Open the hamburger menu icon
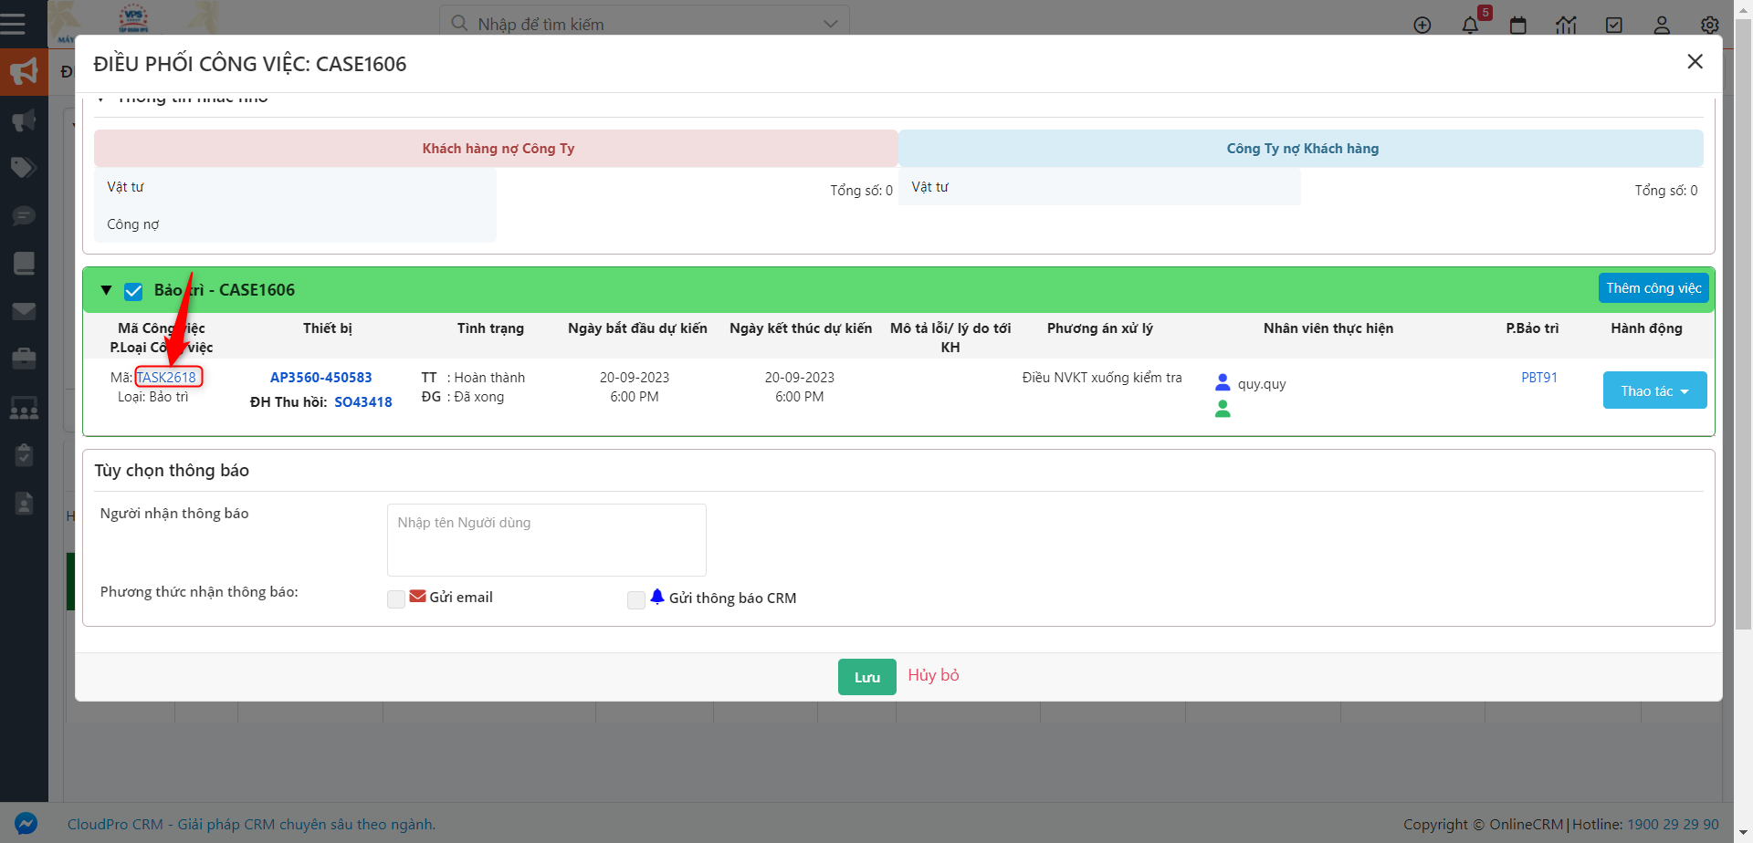 click(13, 24)
